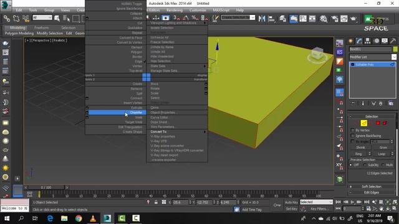Toggle the selection lock padlock icon
Screen dimensions: 399x224
[x=156, y=202]
